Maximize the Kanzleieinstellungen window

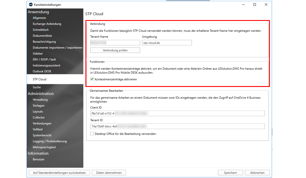point(255,4)
